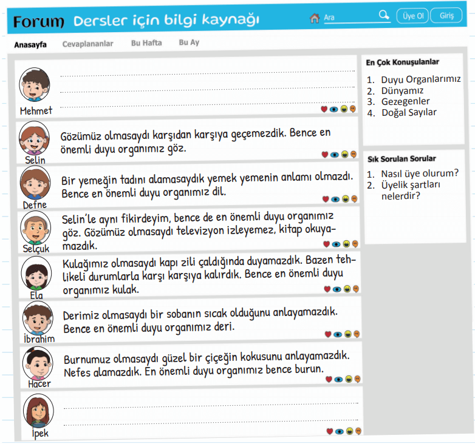Screen dimensions: 475x444
Task: Open the Gezegenler topic
Action: pos(405,101)
